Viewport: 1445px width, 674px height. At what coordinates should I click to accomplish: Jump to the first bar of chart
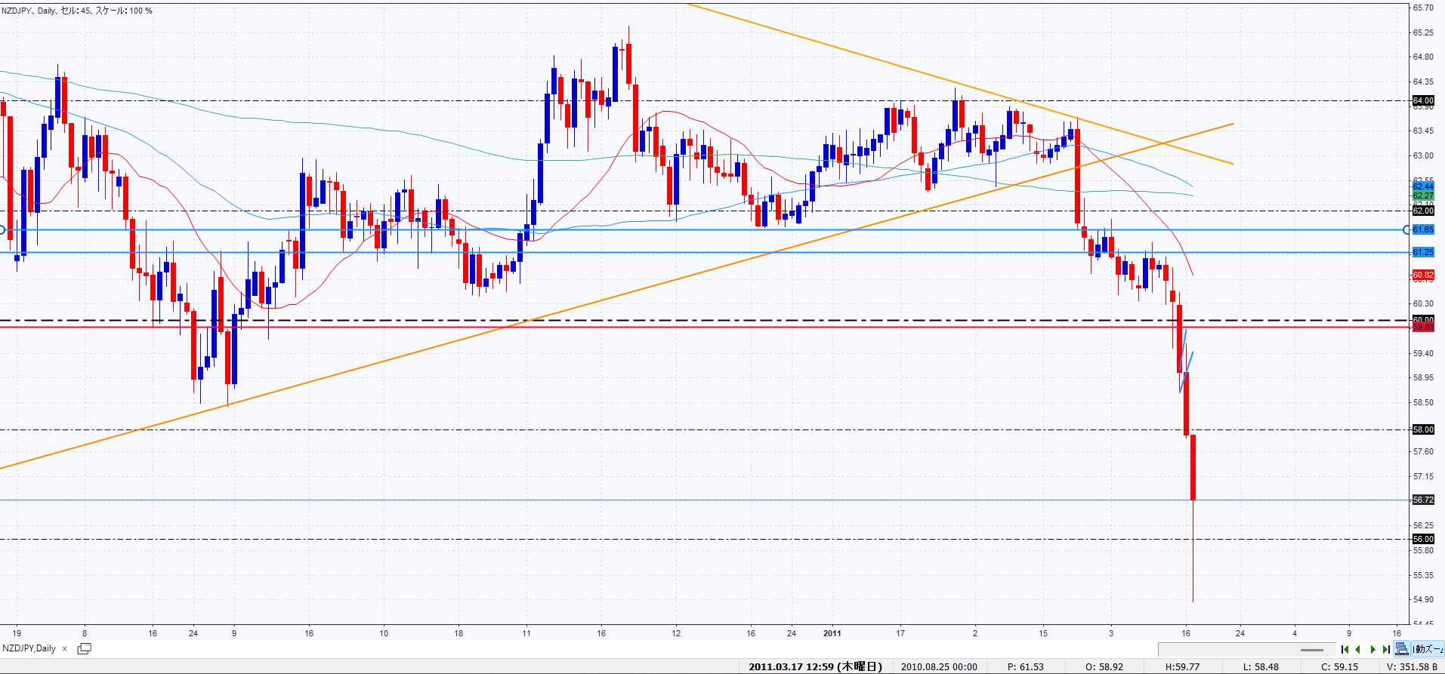[1345, 649]
